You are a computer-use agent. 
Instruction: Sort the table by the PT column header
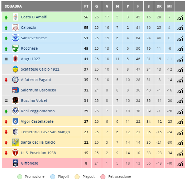tap(86, 6)
